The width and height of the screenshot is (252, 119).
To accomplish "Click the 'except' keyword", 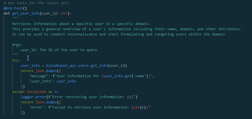I will click(19, 92).
